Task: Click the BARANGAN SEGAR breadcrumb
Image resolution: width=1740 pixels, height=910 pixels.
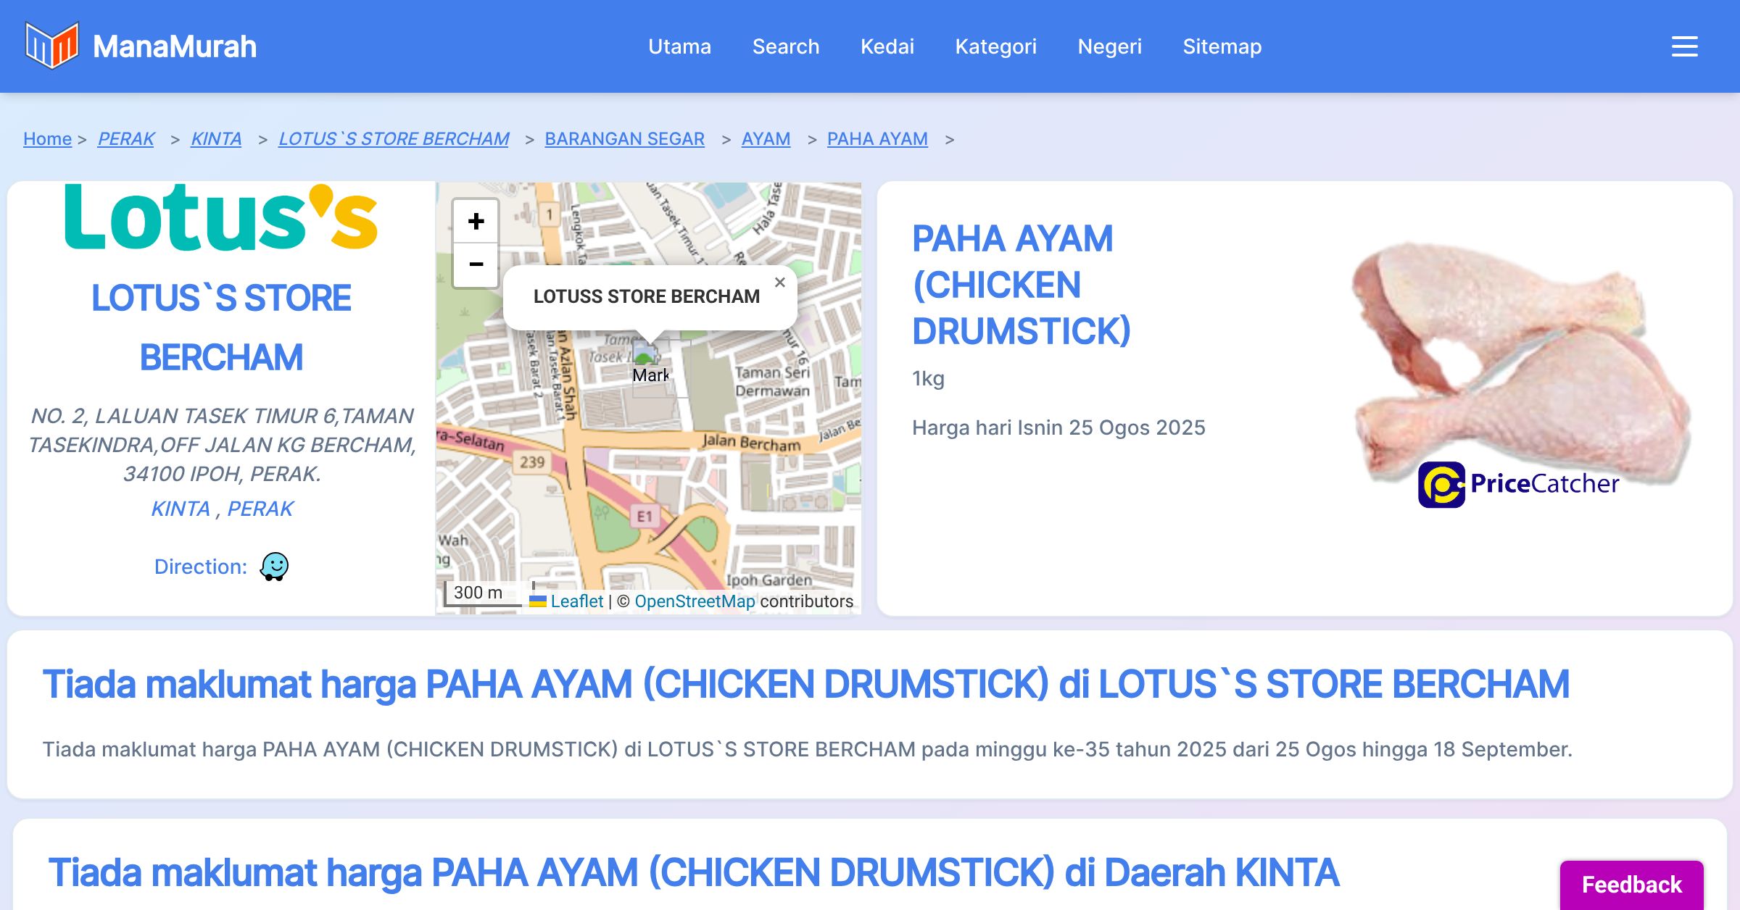Action: (x=624, y=138)
